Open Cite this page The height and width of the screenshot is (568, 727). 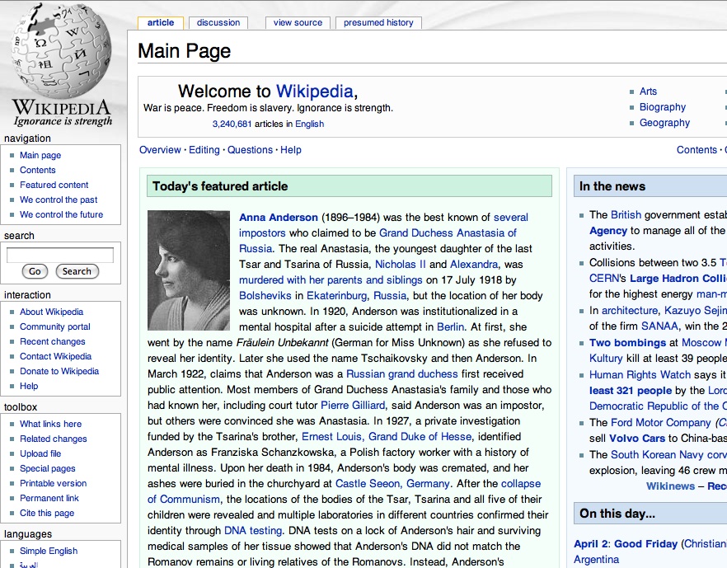pyautogui.click(x=47, y=514)
